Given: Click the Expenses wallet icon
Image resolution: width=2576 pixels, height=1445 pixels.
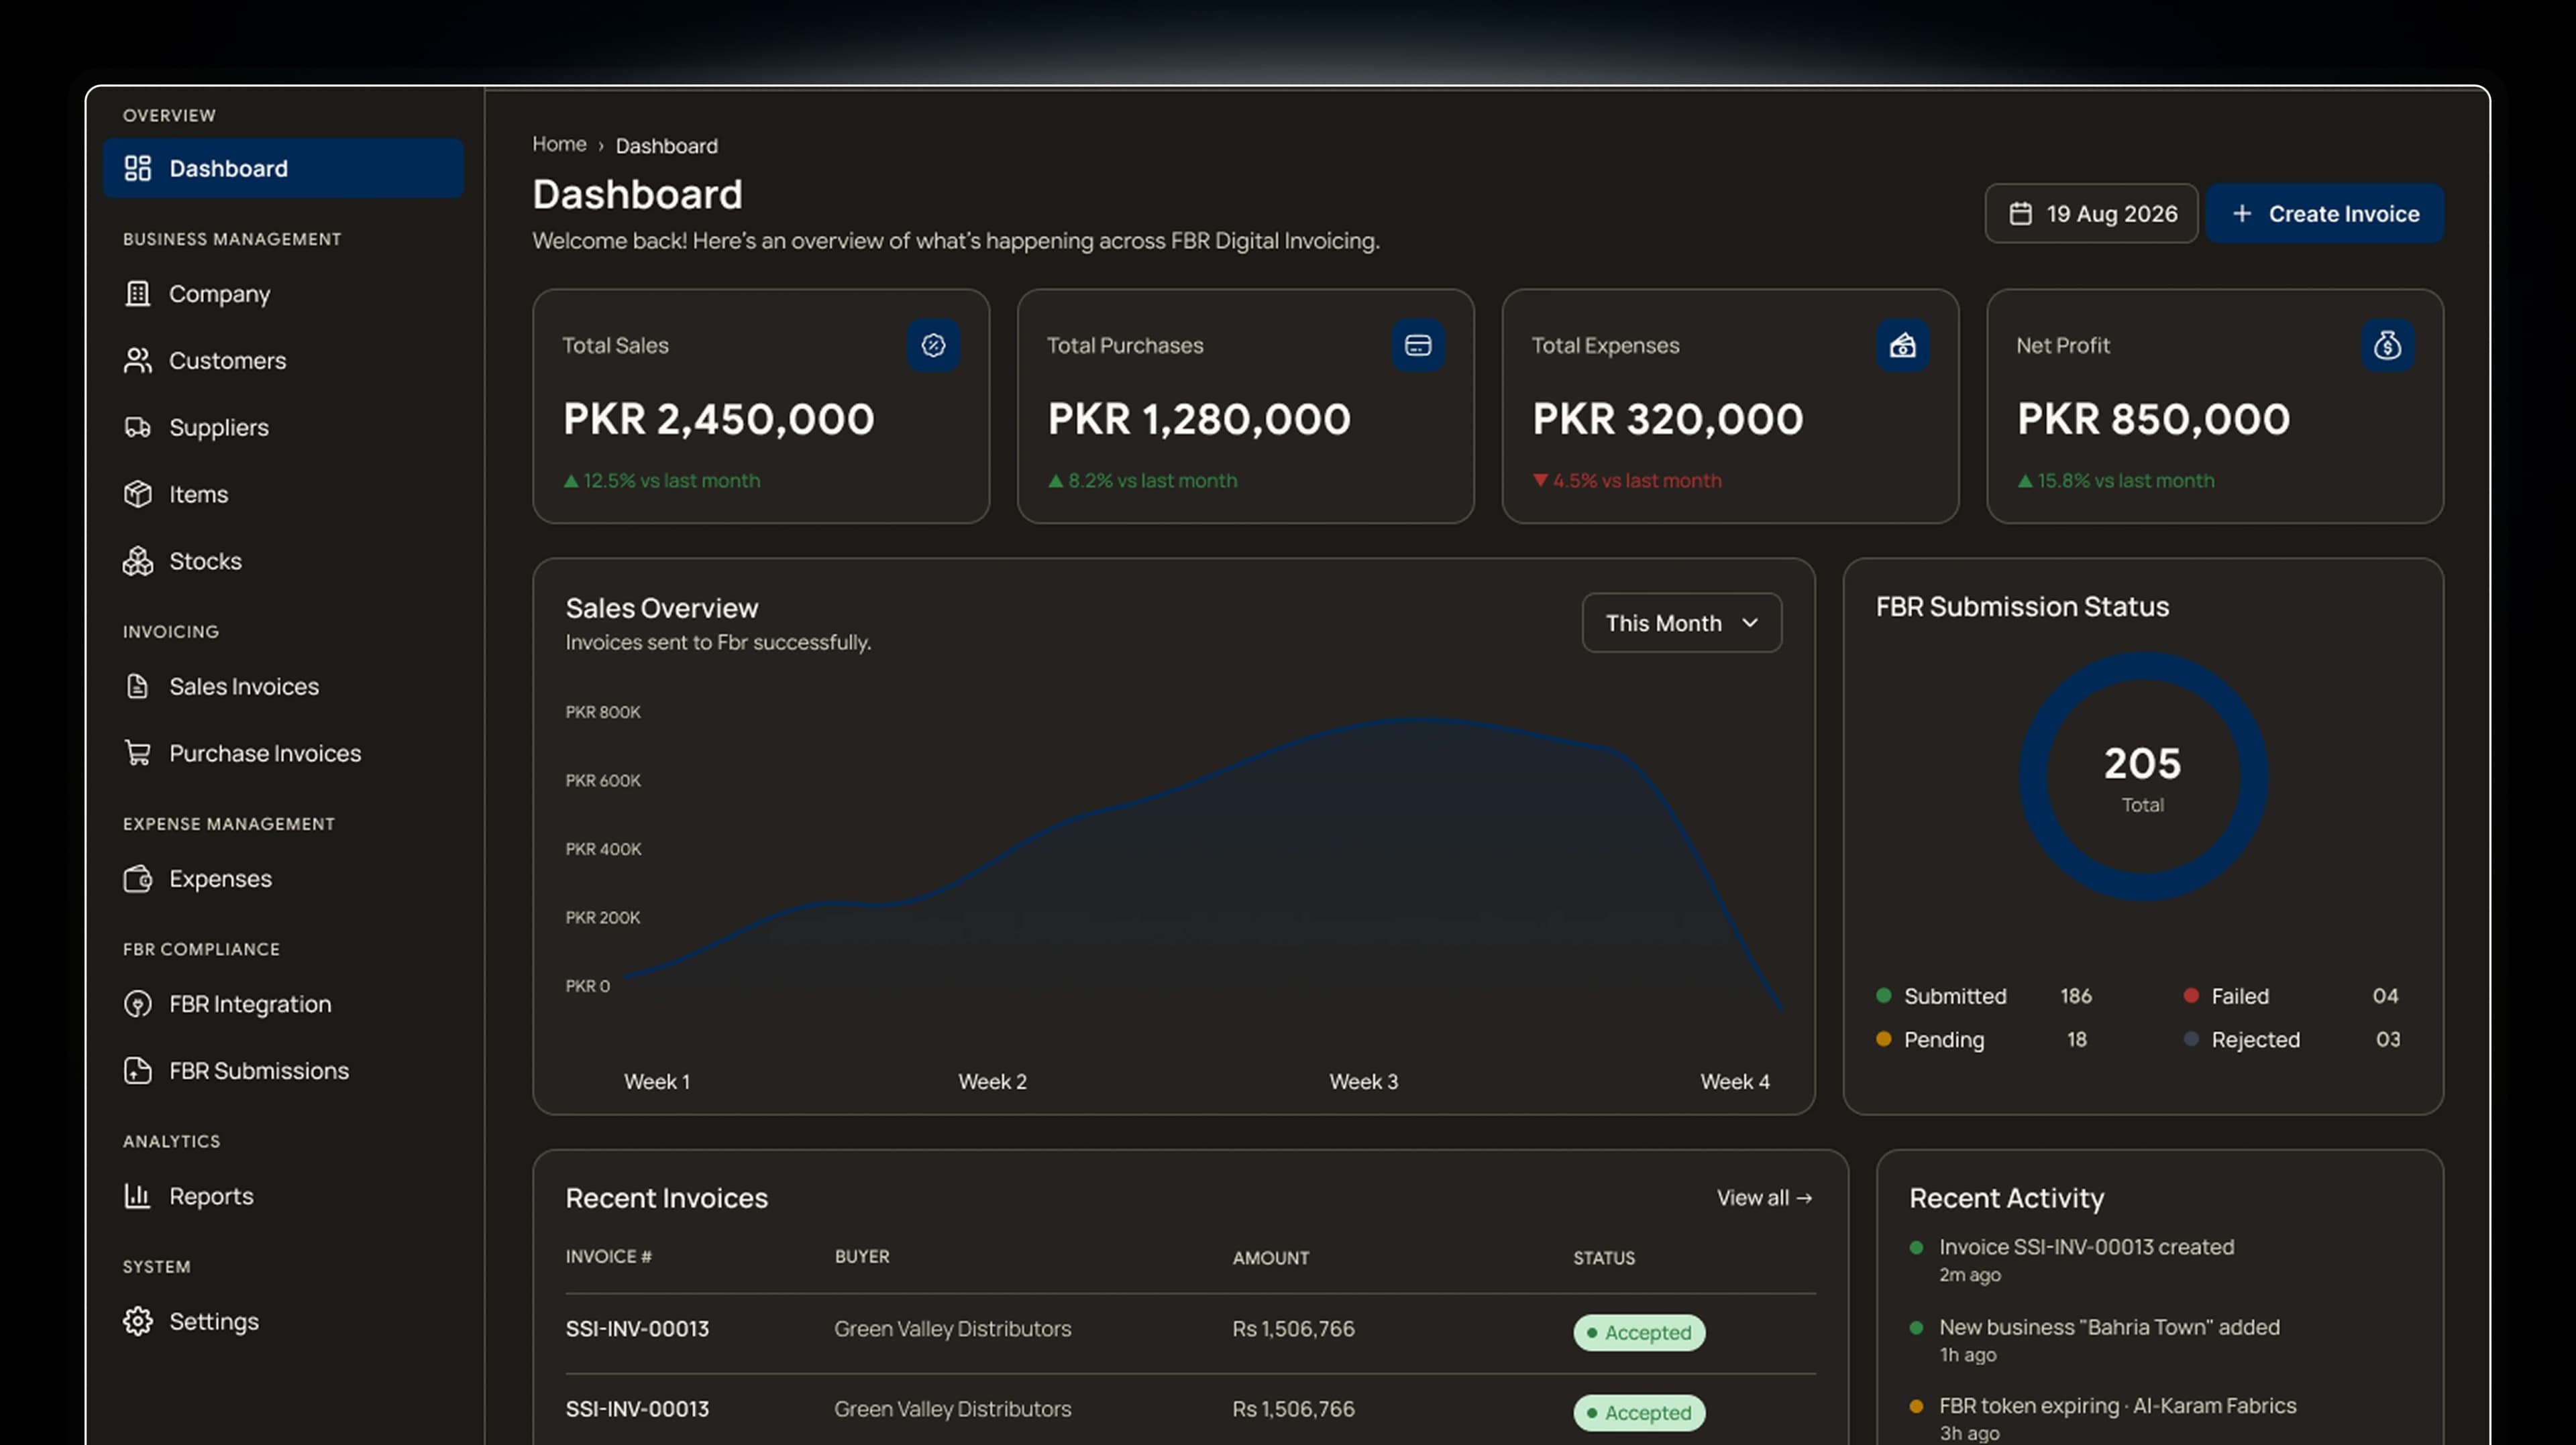Looking at the screenshot, I should tap(137, 878).
